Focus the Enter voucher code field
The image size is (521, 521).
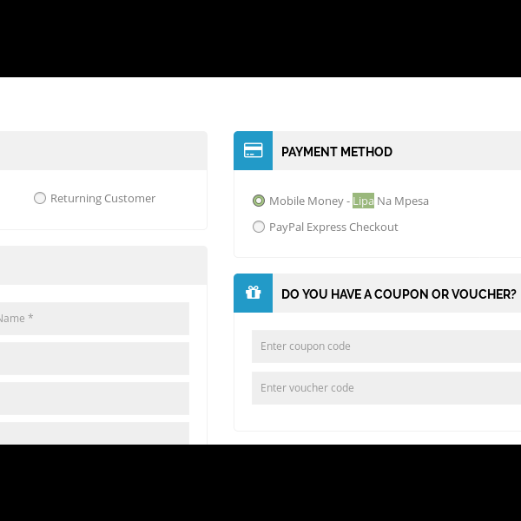click(386, 387)
